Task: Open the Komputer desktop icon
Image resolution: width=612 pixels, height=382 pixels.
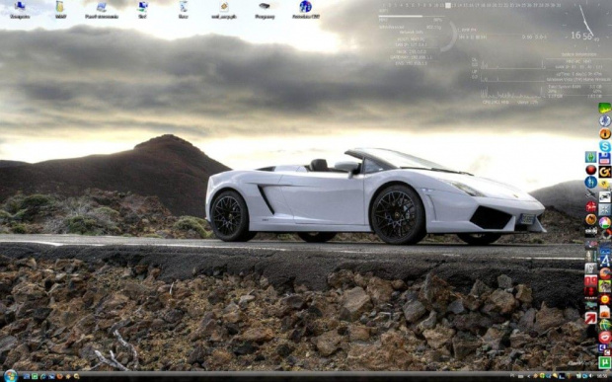Action: click(x=20, y=10)
